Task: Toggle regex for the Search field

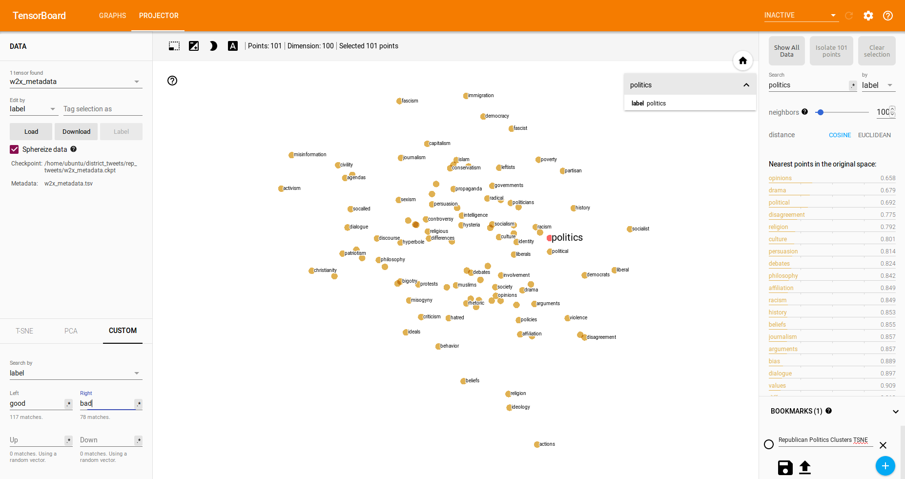Action: pyautogui.click(x=853, y=85)
